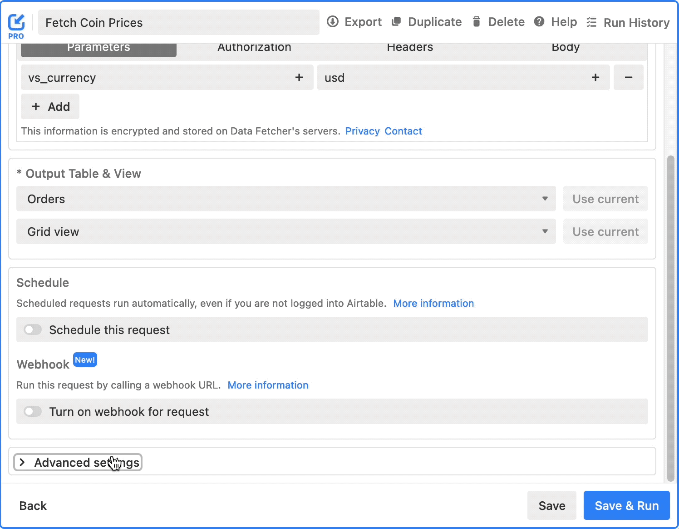Click the Fetch Coin Prices name field
This screenshot has height=529, width=679.
click(178, 23)
